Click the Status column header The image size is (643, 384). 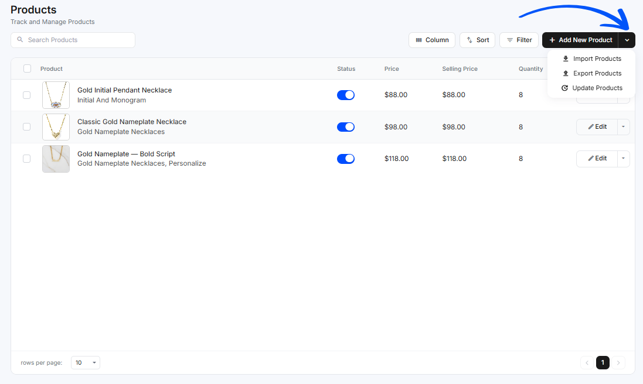pyautogui.click(x=346, y=68)
